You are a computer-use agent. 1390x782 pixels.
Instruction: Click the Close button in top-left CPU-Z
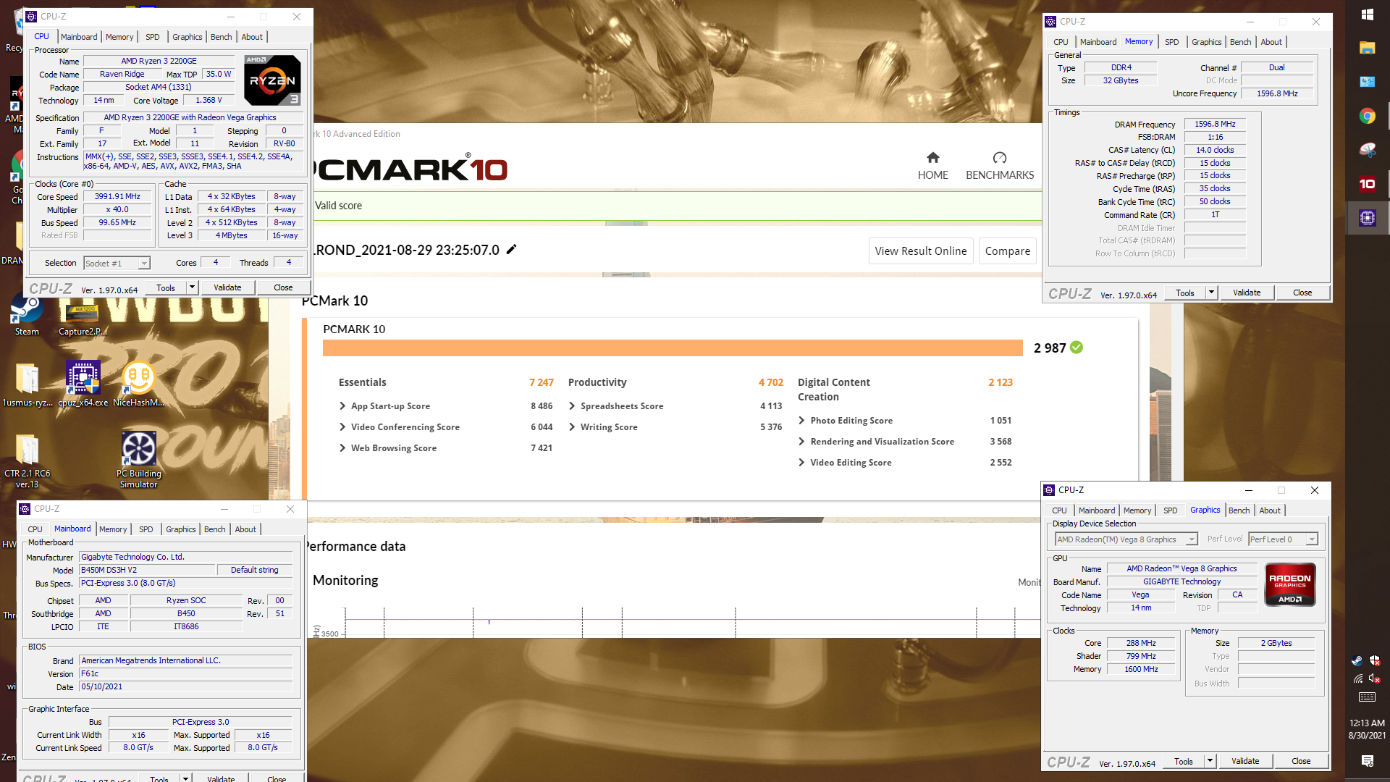283,287
